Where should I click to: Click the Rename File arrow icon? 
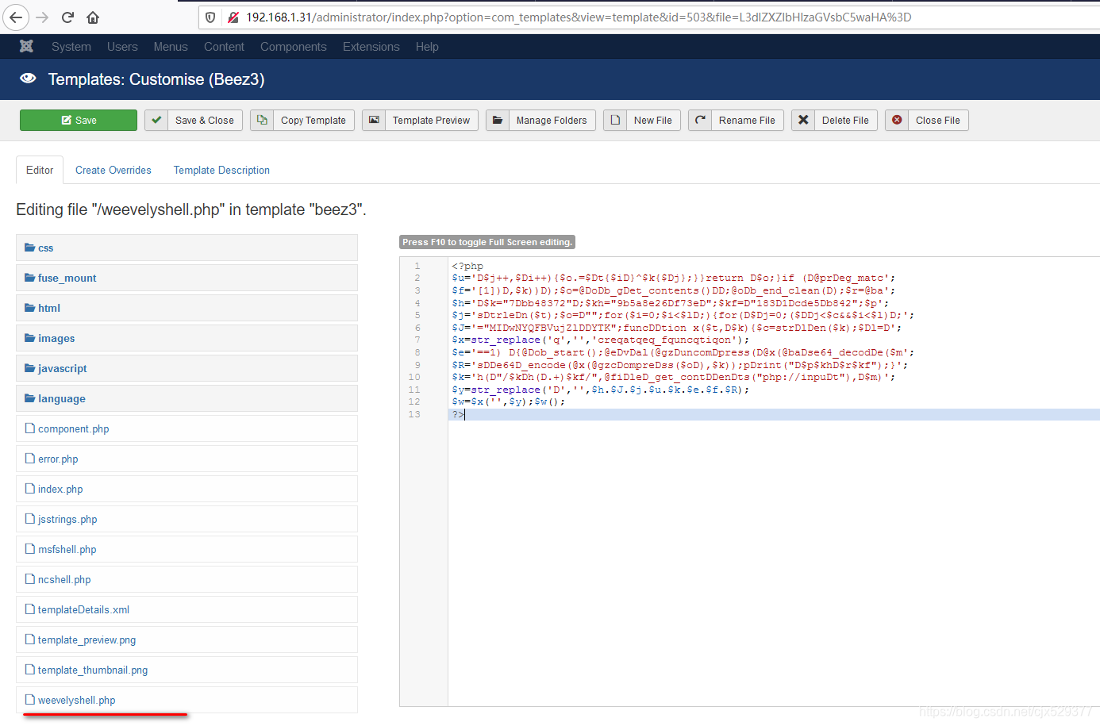(x=700, y=120)
